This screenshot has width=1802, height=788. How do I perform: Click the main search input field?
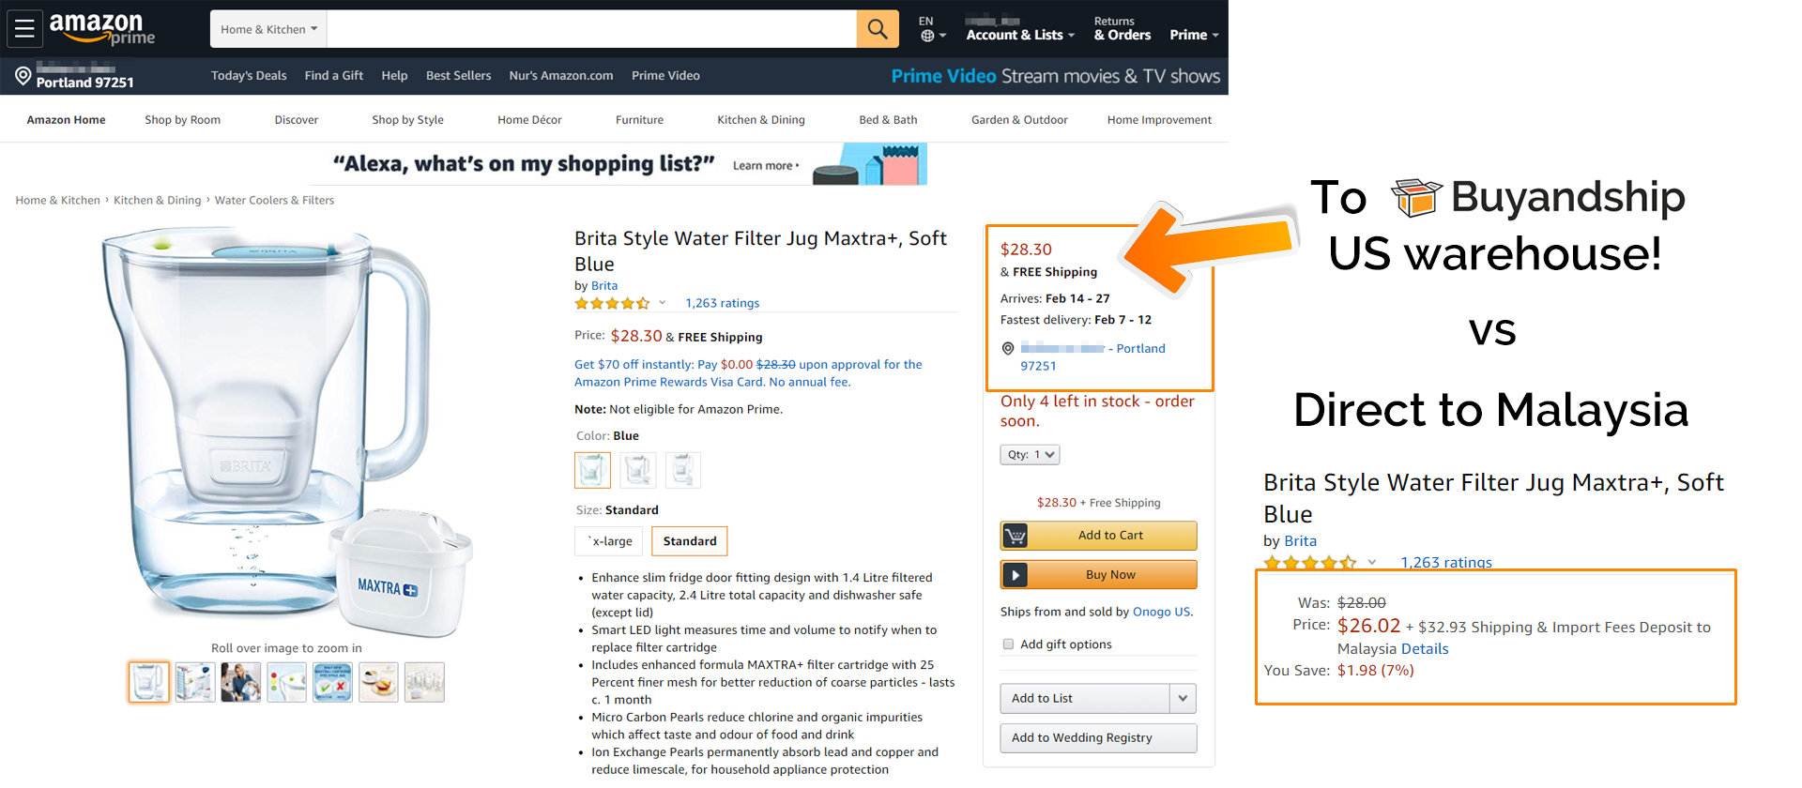[591, 29]
